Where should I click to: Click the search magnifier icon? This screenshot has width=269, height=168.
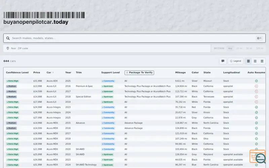click(x=8, y=38)
